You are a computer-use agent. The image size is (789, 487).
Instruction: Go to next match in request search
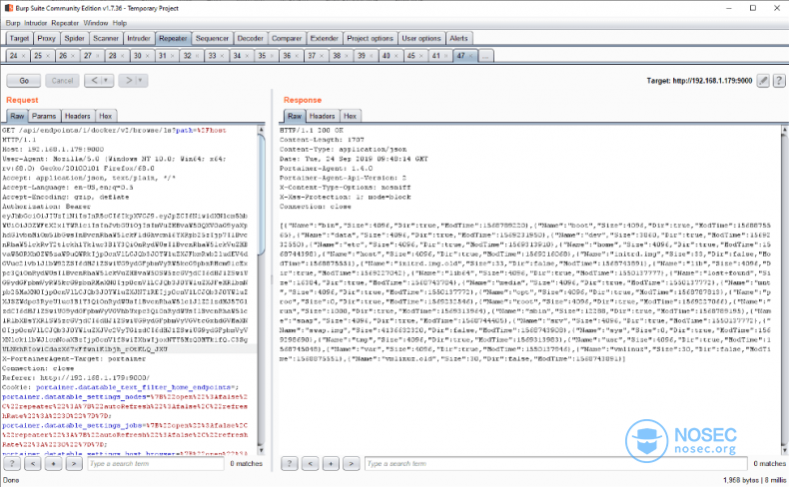point(74,463)
